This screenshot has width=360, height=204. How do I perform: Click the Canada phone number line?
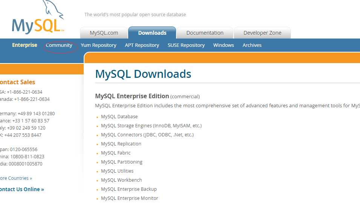(x=25, y=99)
